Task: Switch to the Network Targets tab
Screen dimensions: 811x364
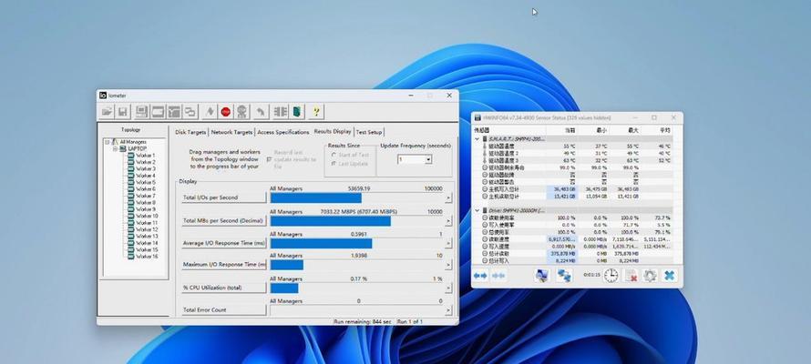Action: click(231, 132)
